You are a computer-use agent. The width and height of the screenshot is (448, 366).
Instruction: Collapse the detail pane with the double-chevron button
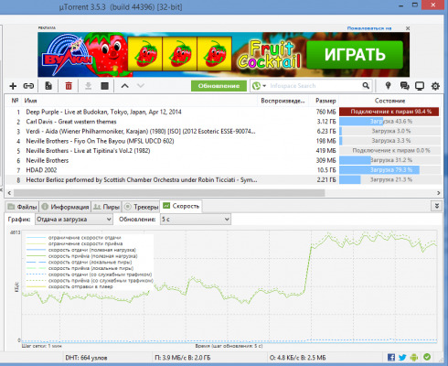click(x=436, y=206)
